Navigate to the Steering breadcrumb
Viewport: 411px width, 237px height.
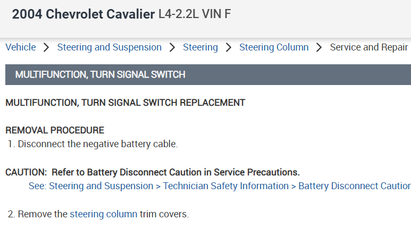click(200, 47)
